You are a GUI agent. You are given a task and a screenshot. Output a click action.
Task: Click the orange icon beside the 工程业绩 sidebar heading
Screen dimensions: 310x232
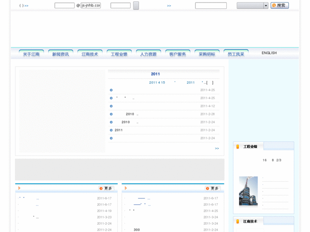(x=238, y=146)
